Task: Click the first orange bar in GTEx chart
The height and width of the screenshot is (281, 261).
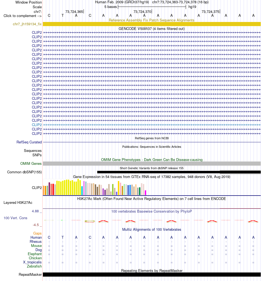Action: tap(44, 190)
